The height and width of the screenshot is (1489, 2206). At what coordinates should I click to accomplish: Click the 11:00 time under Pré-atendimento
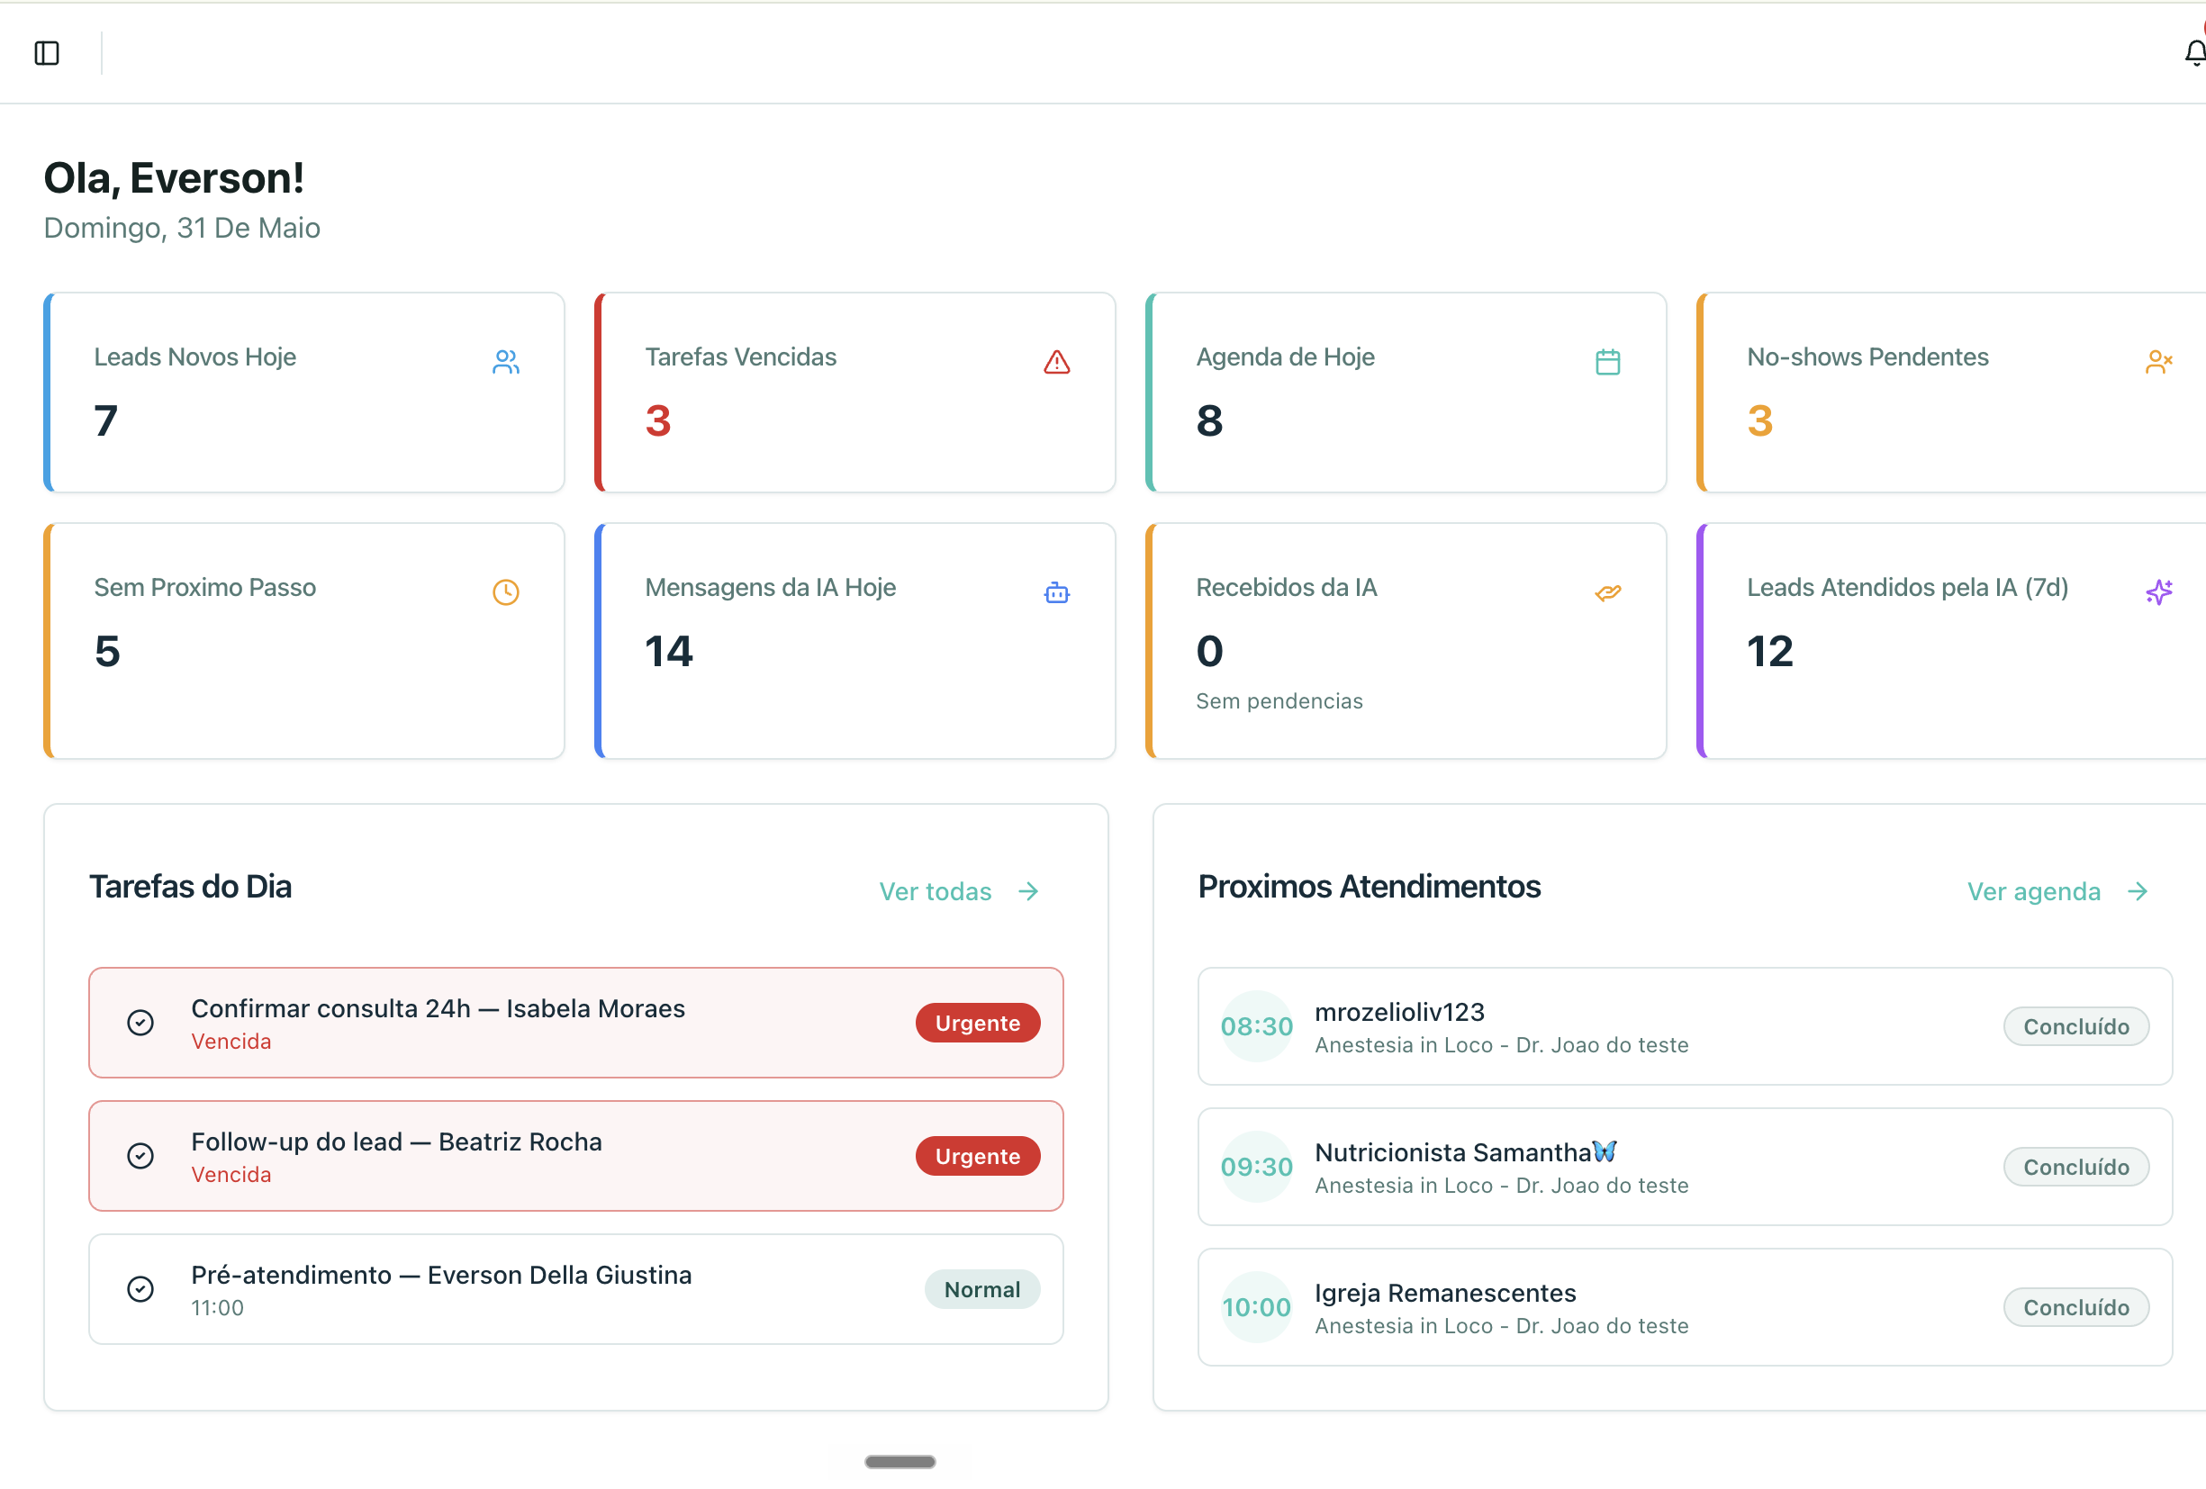(217, 1308)
